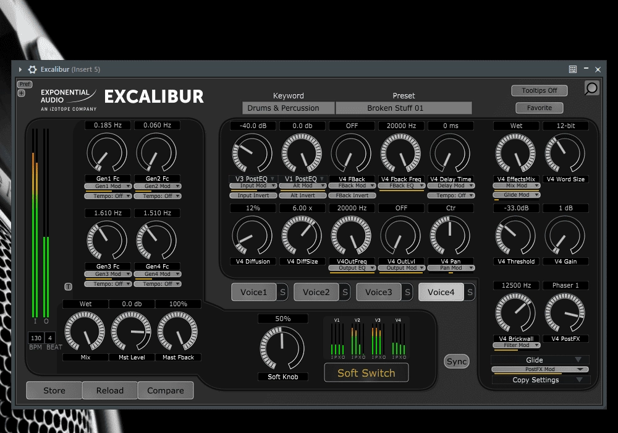Screen dimensions: 618x433
Task: Click the Mst Level knob
Action: tap(131, 332)
